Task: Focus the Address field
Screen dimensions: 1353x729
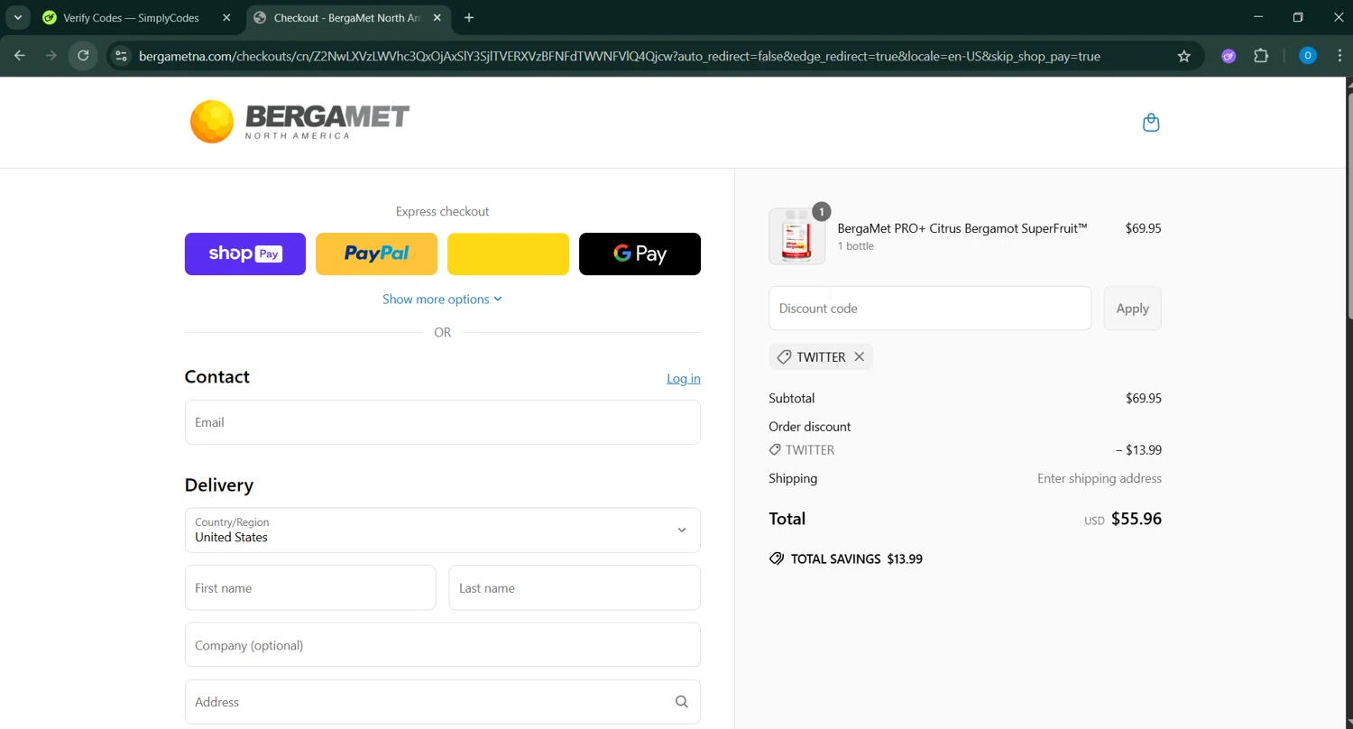Action: pos(443,702)
